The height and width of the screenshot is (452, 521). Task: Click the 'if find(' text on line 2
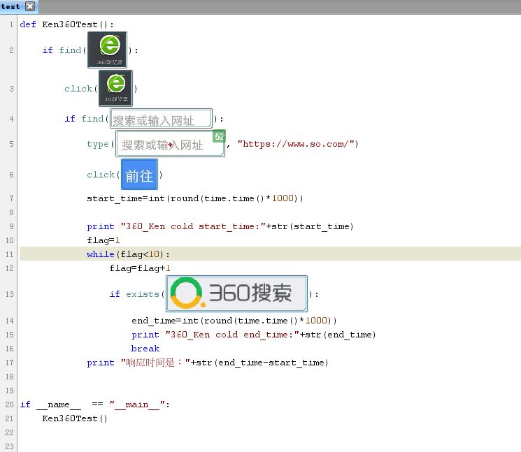click(64, 50)
